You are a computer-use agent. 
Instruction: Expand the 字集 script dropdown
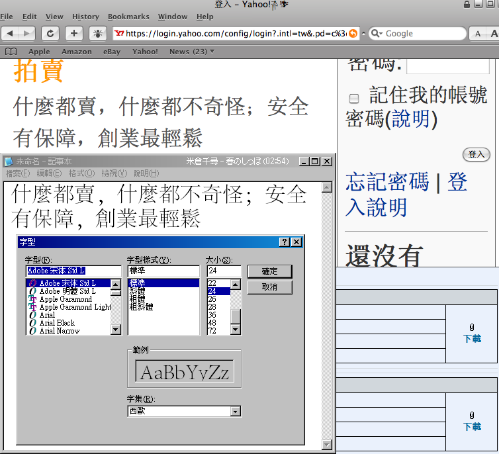(235, 412)
